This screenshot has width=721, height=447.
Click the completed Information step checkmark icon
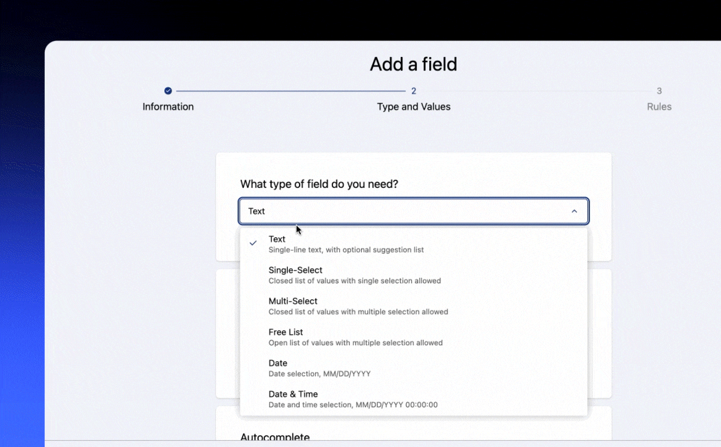click(x=168, y=91)
